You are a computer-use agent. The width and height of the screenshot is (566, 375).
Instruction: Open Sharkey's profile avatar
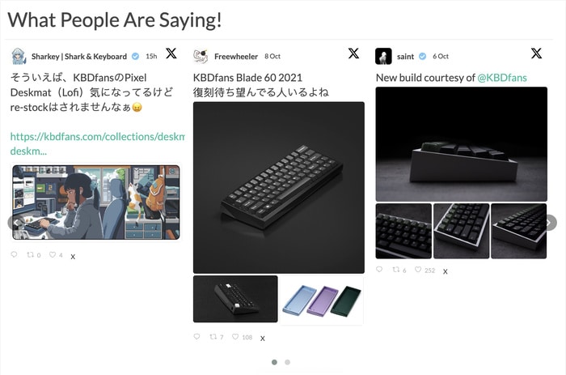[x=19, y=57]
